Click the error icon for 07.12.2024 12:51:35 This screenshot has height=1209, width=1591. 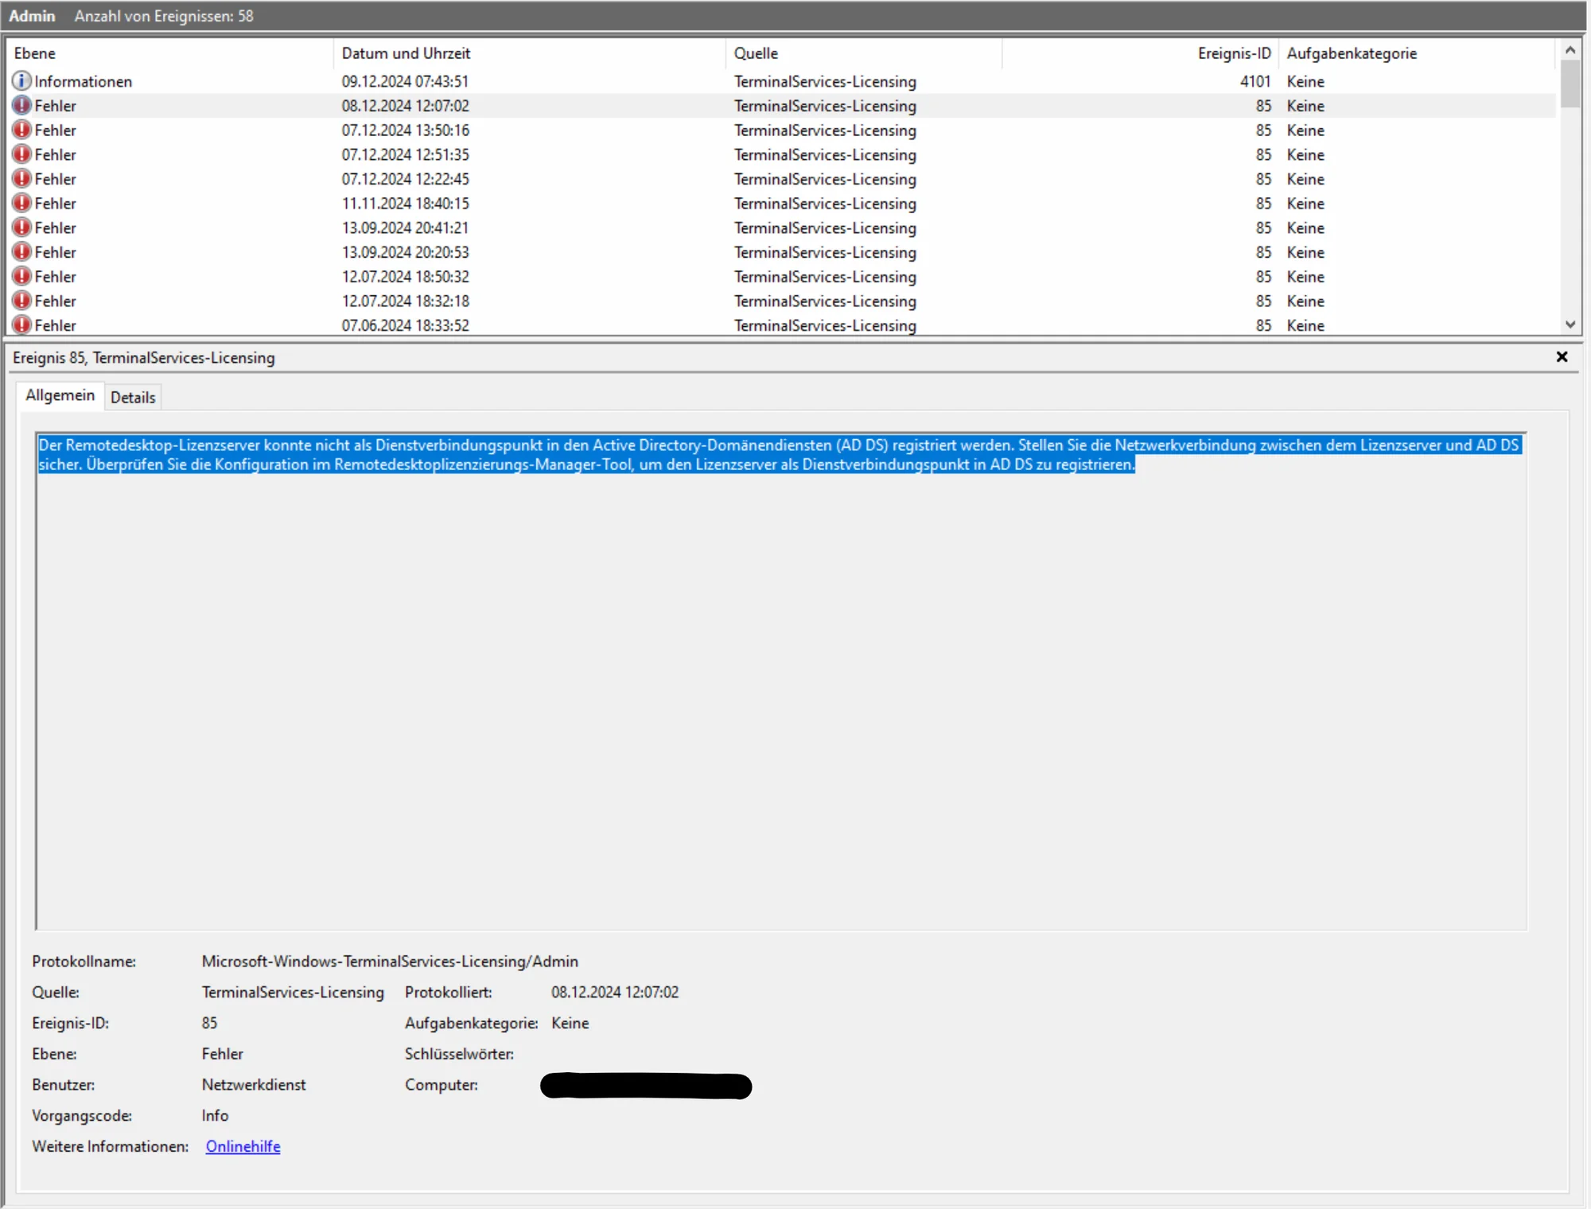click(x=21, y=154)
